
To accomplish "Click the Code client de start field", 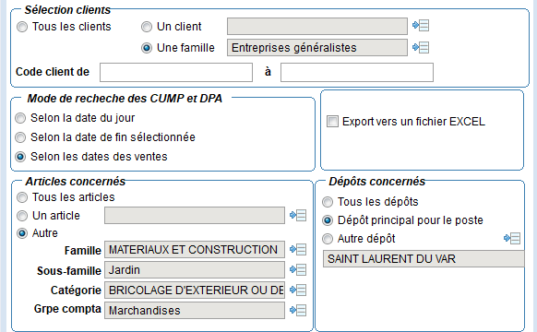I will pos(176,72).
